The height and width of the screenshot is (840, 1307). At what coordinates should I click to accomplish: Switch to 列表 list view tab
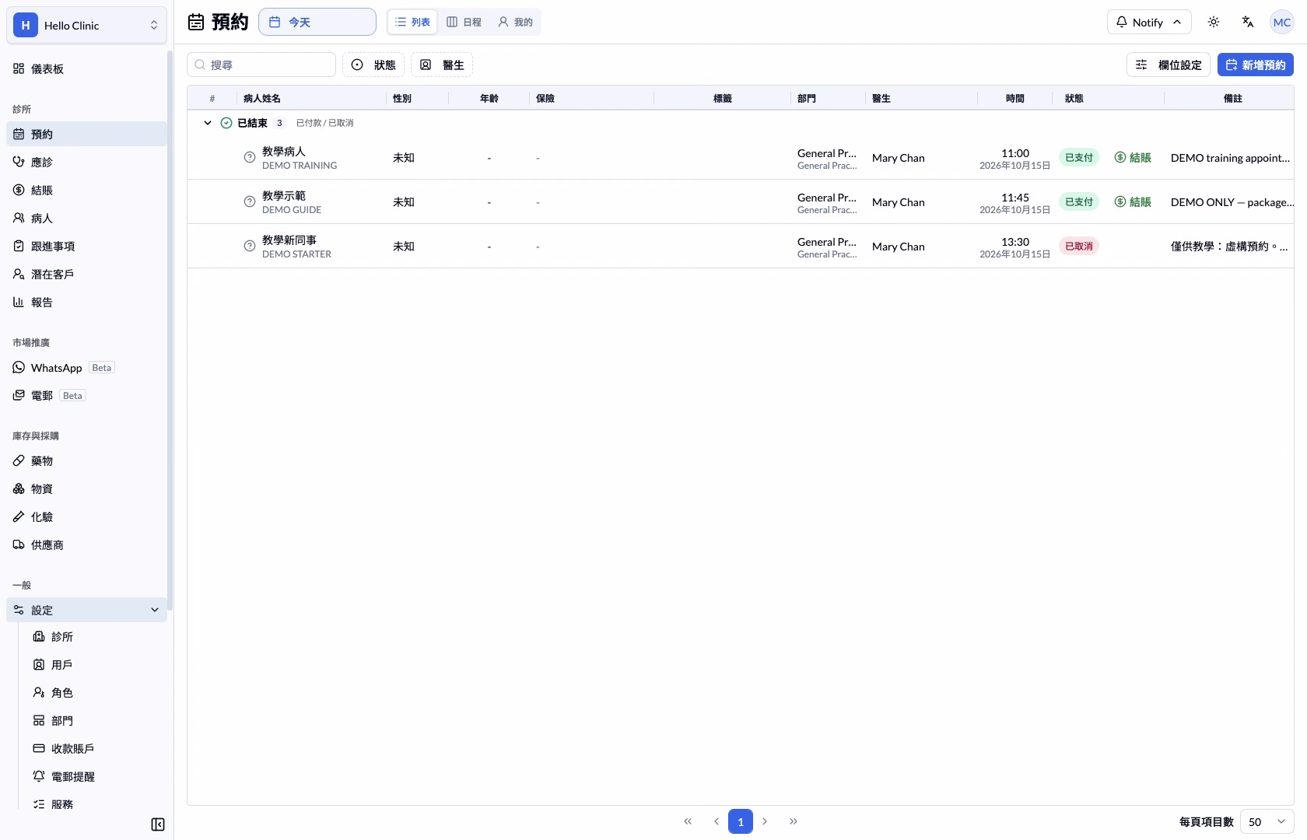412,22
